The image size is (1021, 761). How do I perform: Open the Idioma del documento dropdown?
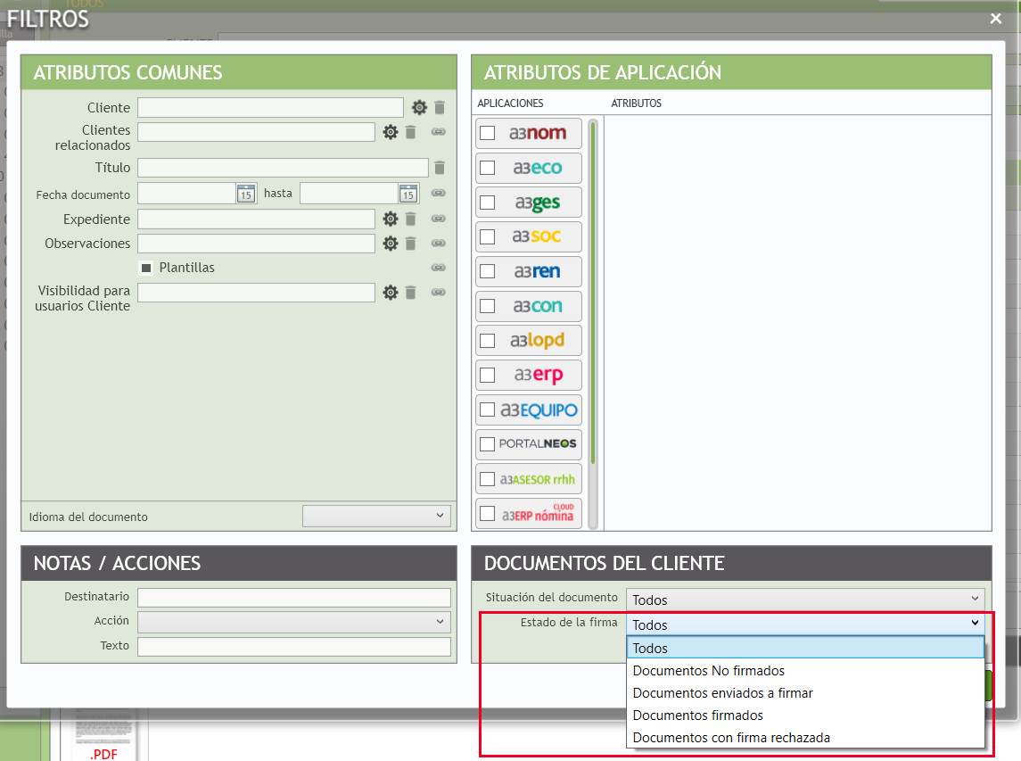click(376, 516)
